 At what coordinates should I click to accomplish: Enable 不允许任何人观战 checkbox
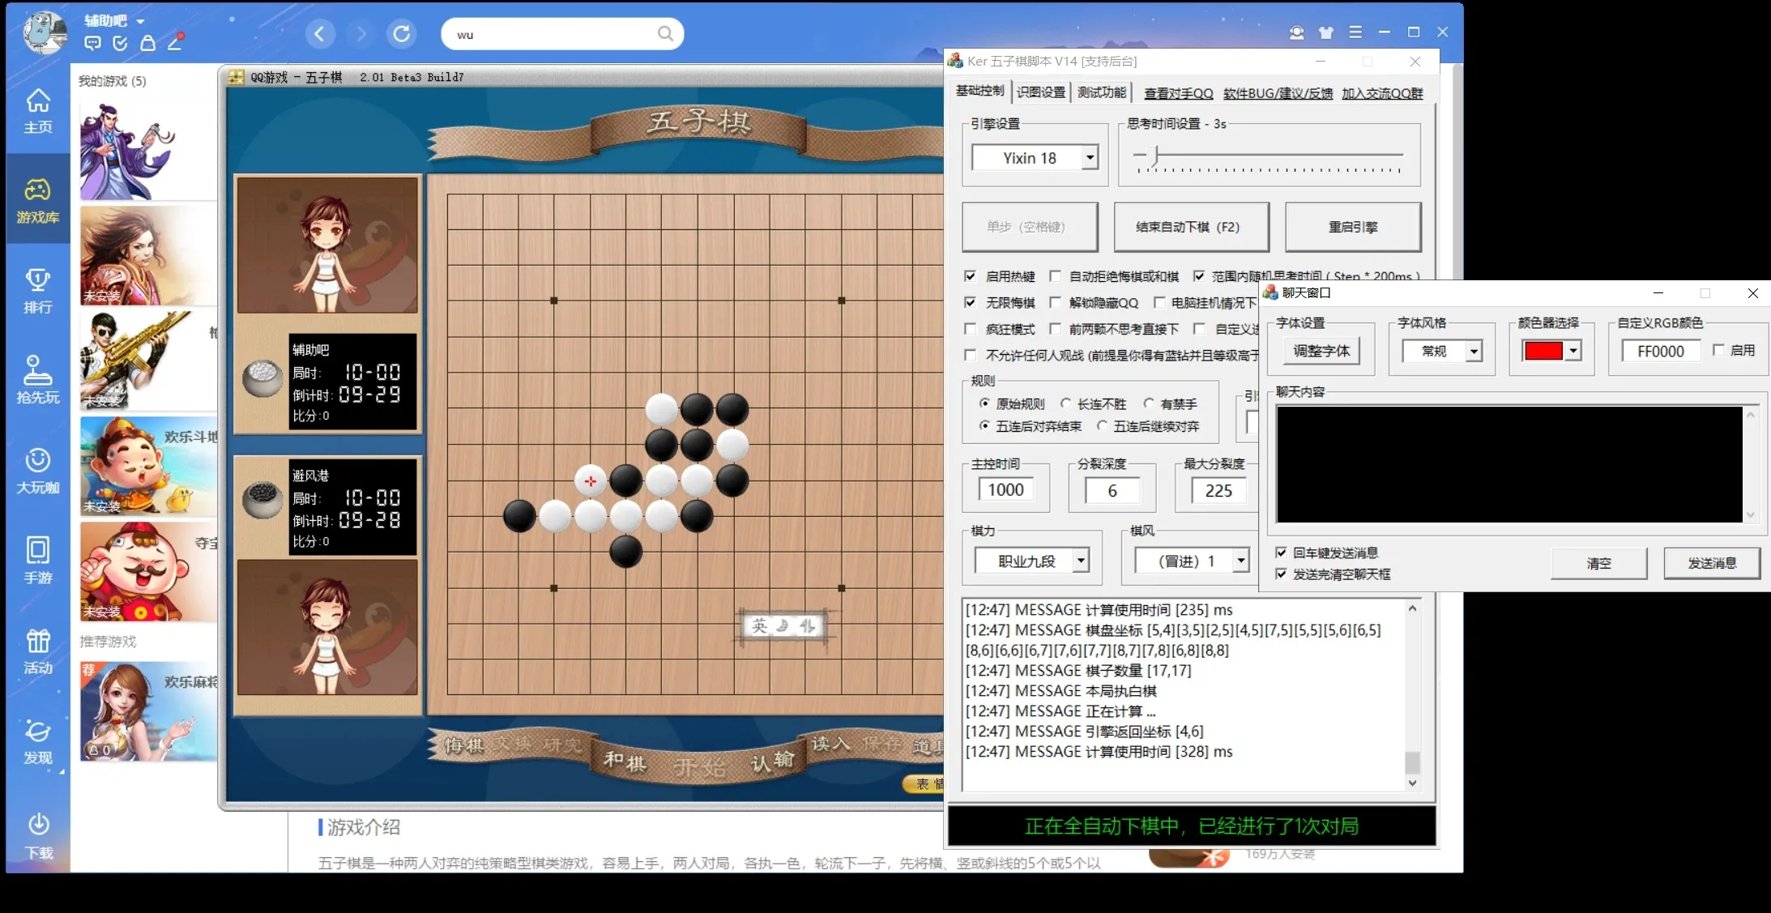click(971, 355)
